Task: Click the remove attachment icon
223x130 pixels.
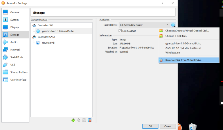Action: click(90, 120)
